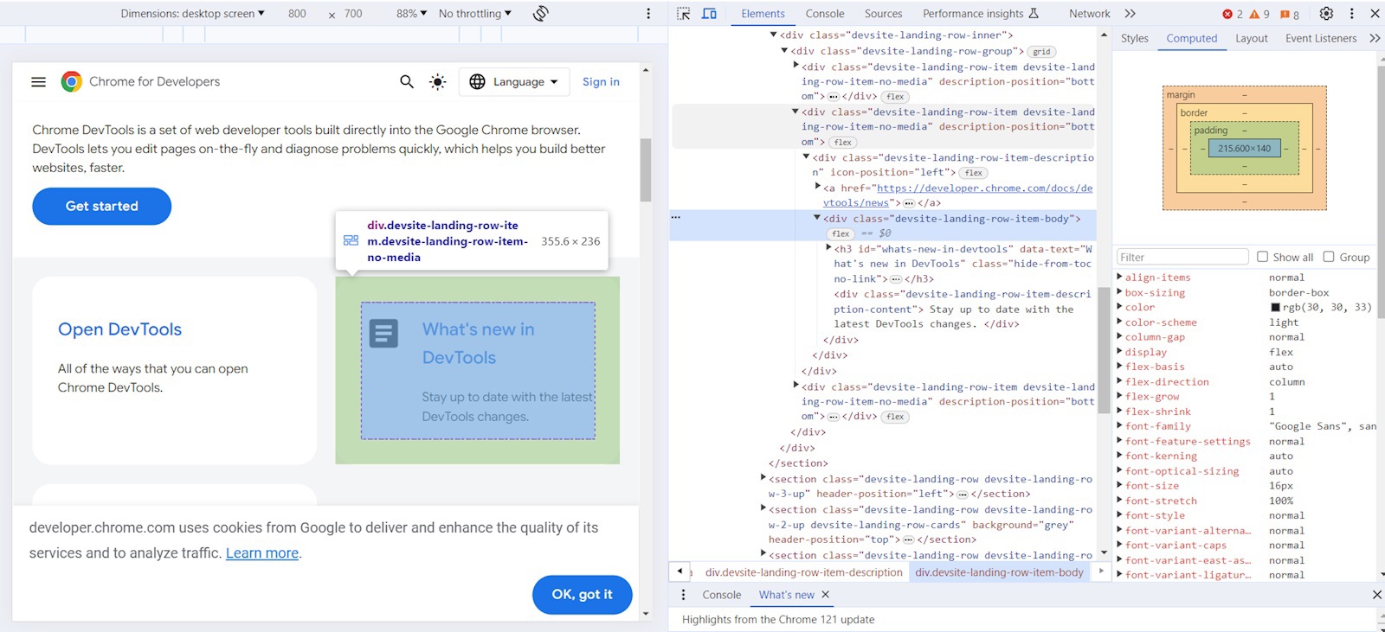Click the rotate screen icon

pos(541,14)
